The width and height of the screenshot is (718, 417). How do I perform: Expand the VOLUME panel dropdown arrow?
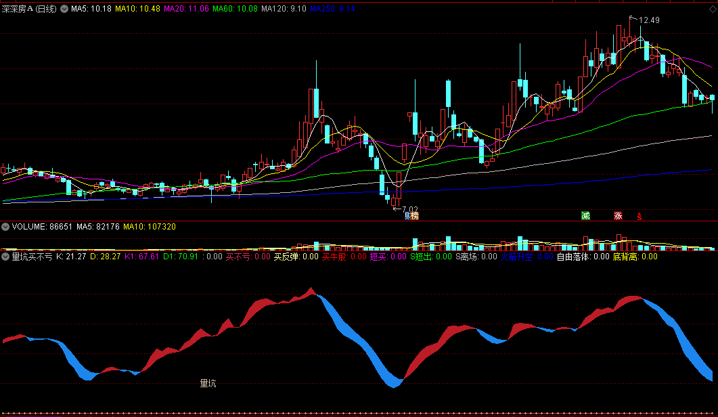tap(5, 227)
